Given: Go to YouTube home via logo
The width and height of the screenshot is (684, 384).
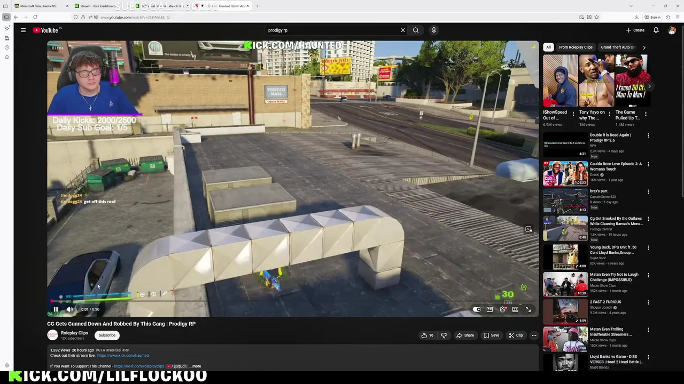Looking at the screenshot, I should click(45, 30).
